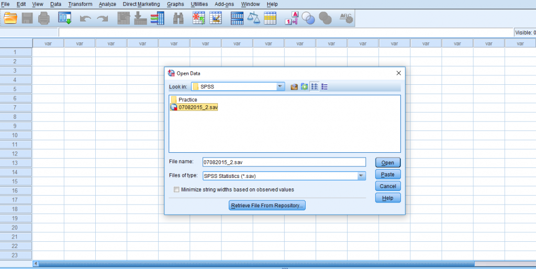The height and width of the screenshot is (269, 536).
Task: Expand the Look in folder dropdown
Action: pos(281,87)
